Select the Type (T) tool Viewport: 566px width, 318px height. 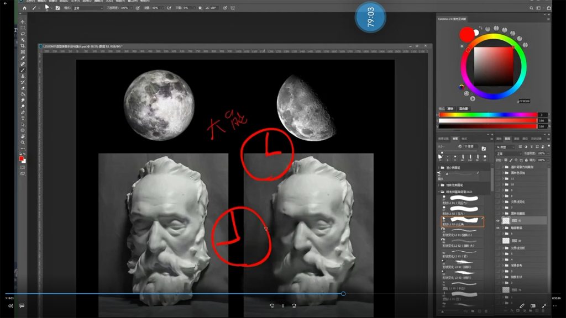point(23,118)
